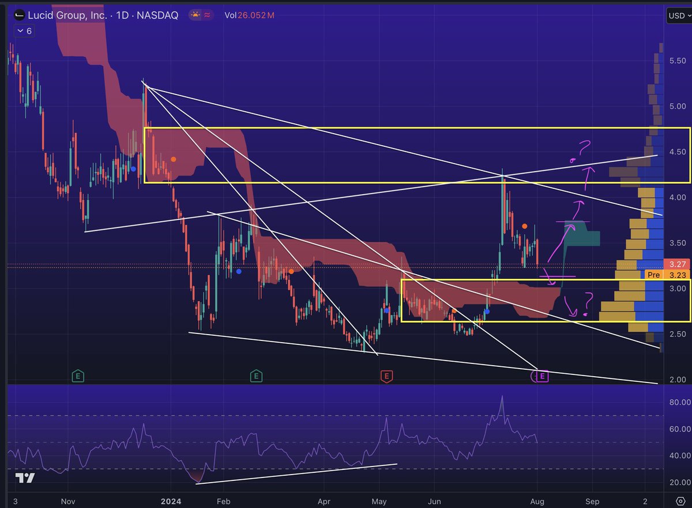Screen dimensions: 692x508
Task: Click the 2.50 price axis label
Action: click(x=678, y=334)
